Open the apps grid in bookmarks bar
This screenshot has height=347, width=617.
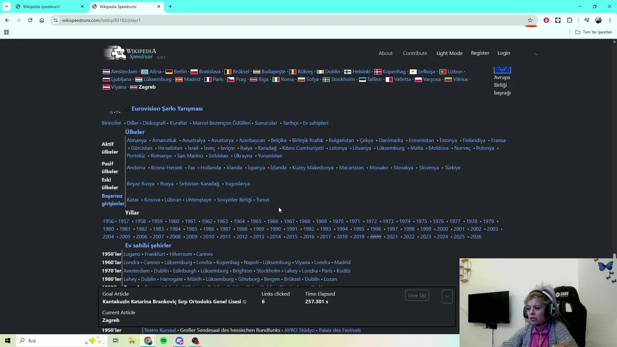pyautogui.click(x=6, y=32)
